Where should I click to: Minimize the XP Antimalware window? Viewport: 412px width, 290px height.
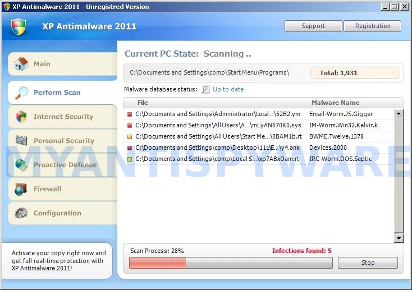point(385,7)
